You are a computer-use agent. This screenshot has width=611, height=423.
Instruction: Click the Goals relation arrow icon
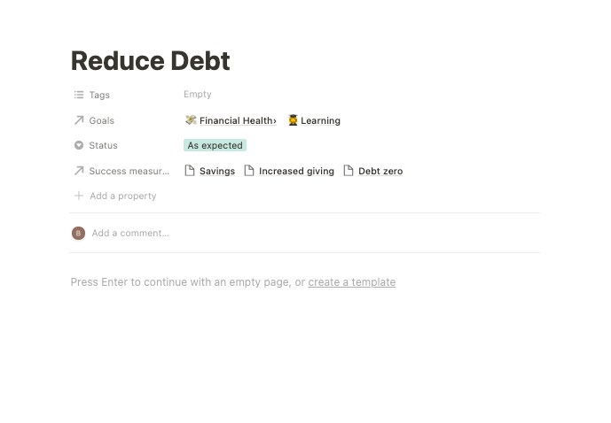coord(79,120)
